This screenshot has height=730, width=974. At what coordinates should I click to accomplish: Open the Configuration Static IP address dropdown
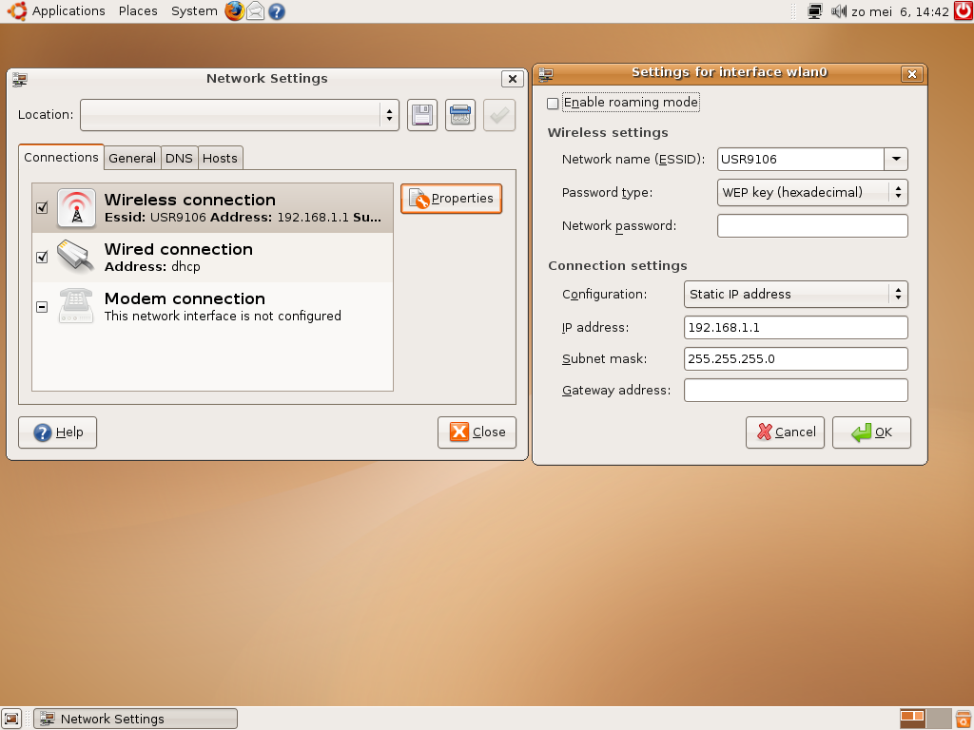pyautogui.click(x=795, y=295)
